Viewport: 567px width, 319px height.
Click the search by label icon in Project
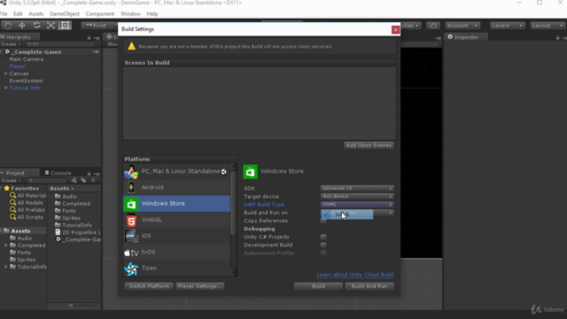click(83, 180)
